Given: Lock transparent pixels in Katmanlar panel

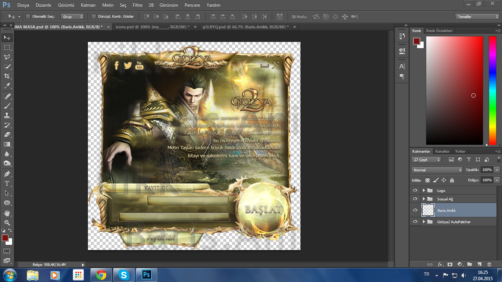Looking at the screenshot, I should coord(427,180).
